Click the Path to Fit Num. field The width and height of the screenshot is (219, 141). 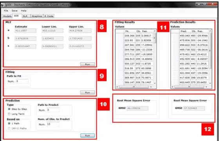pyautogui.click(x=22, y=81)
